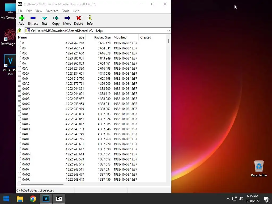This screenshot has height=204, width=272.
Task: Open the View menu
Action: click(39, 11)
